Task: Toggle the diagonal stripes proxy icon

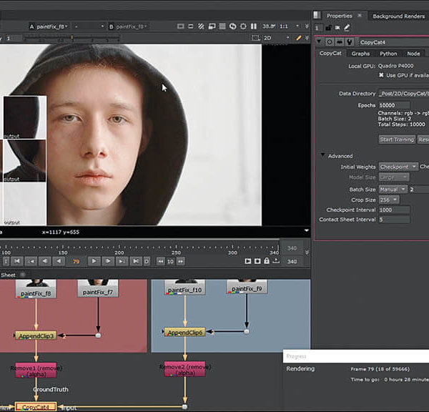Action: (201, 26)
